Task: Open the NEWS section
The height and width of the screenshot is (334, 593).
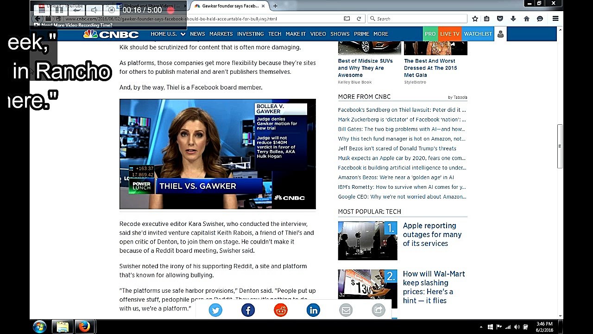Action: 197,34
